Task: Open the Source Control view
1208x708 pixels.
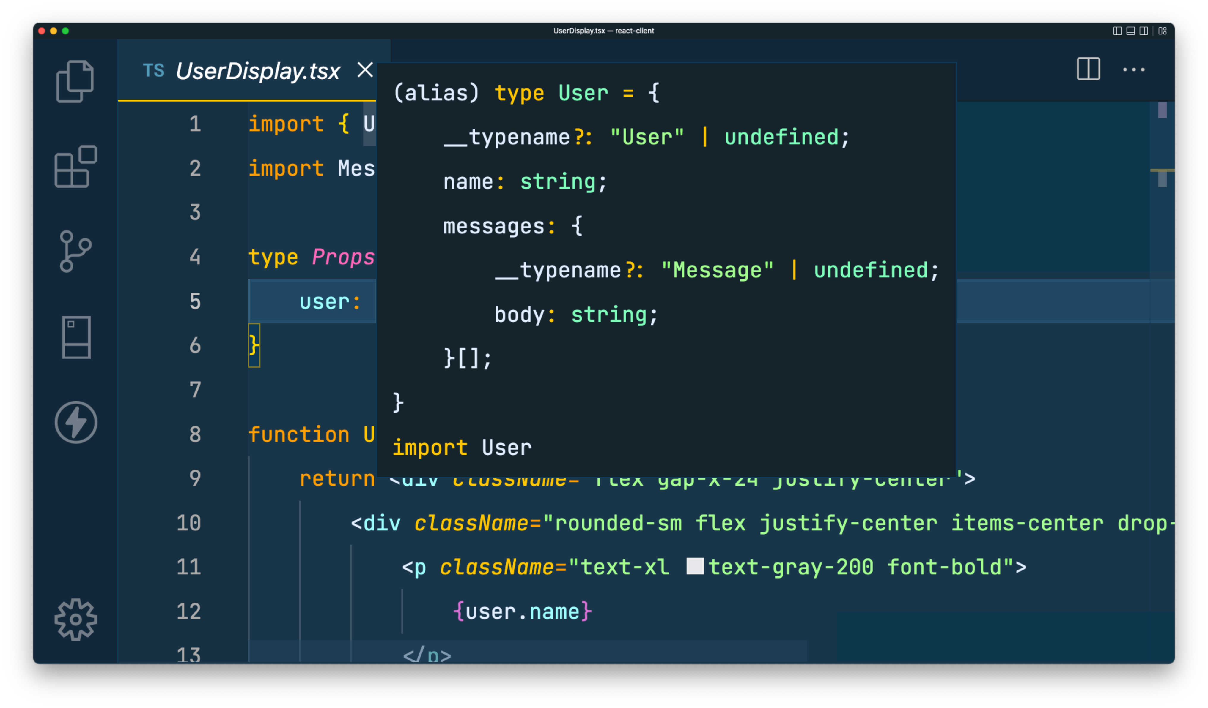Action: point(75,252)
